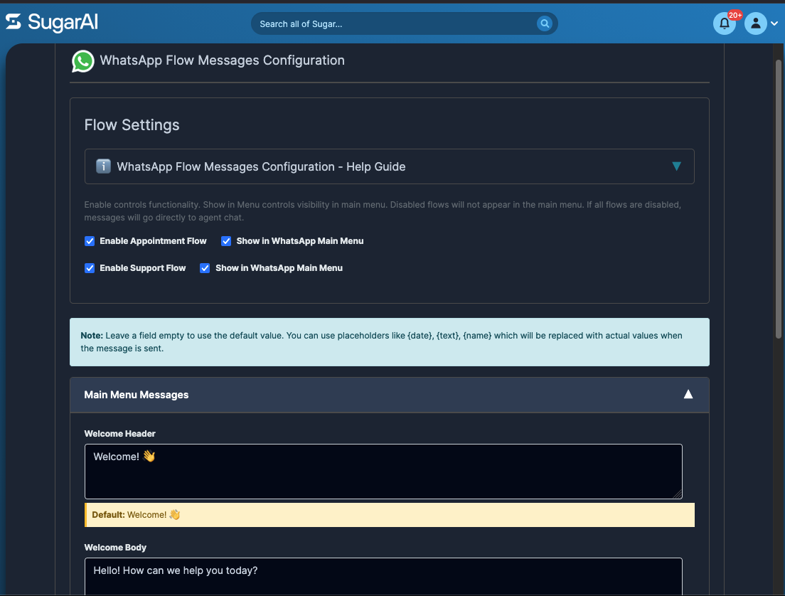Open the notifications bell
This screenshot has height=596, width=785.
pyautogui.click(x=724, y=23)
